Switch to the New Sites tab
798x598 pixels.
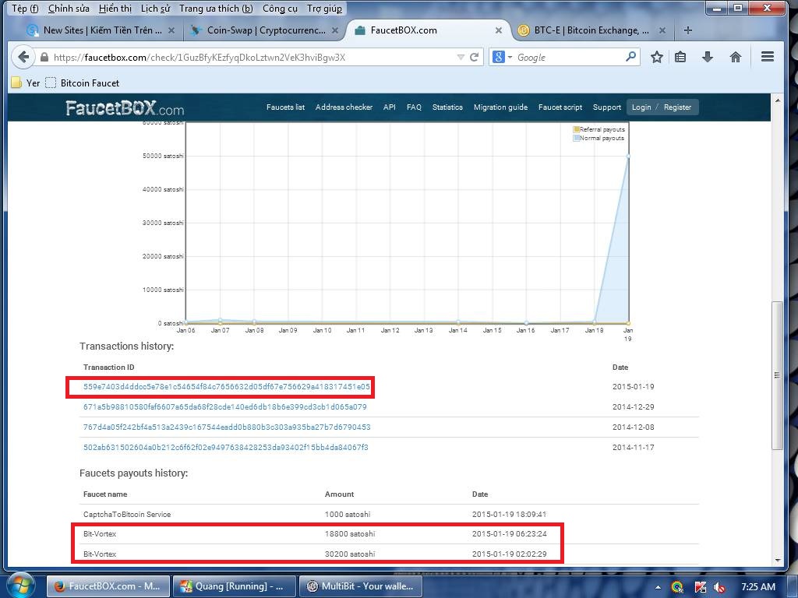pos(102,30)
